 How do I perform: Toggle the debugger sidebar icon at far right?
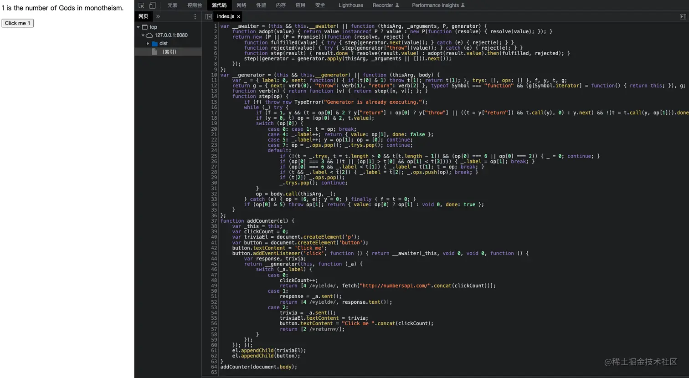683,16
